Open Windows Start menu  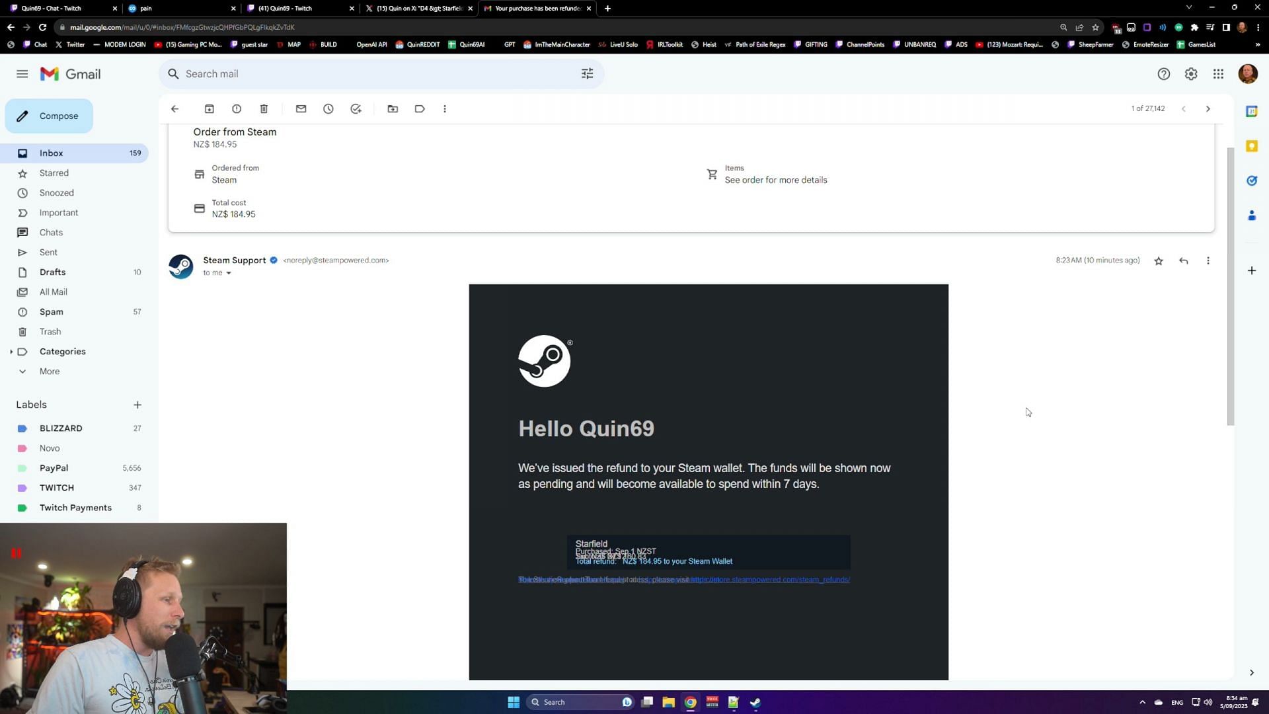[x=514, y=702]
